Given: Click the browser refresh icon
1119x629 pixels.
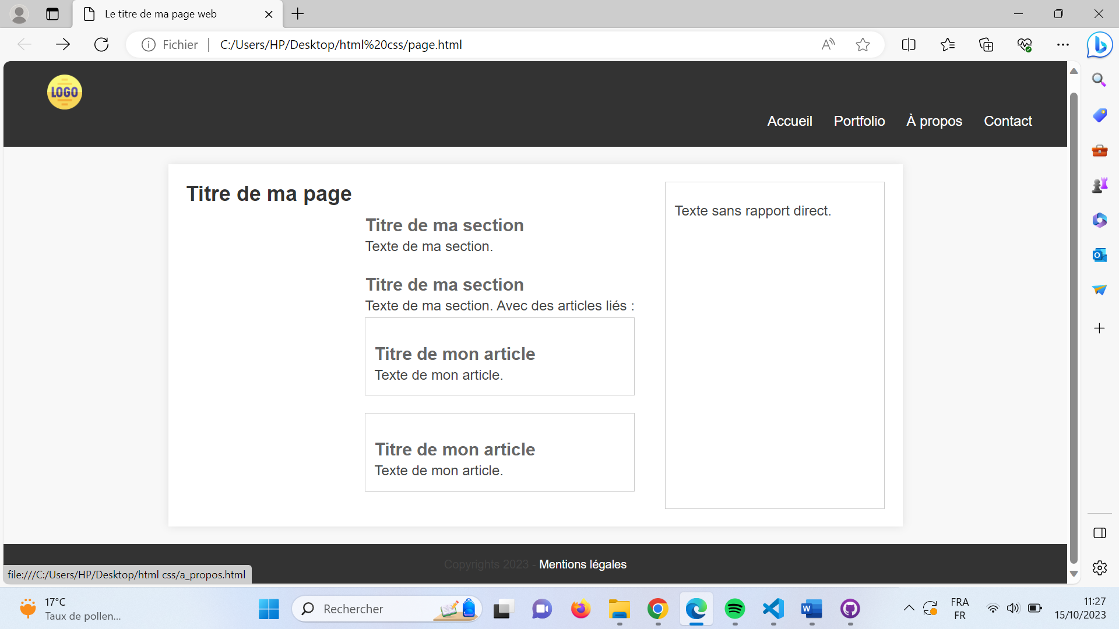Looking at the screenshot, I should 101,45.
